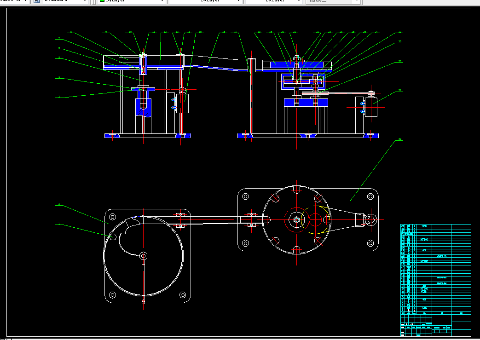Select bottom-left mounting hole of right base plate
The image size is (480, 340).
click(245, 243)
